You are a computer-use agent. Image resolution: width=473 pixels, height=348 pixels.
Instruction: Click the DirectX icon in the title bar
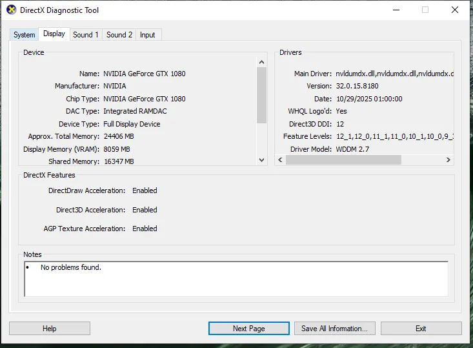(x=12, y=10)
